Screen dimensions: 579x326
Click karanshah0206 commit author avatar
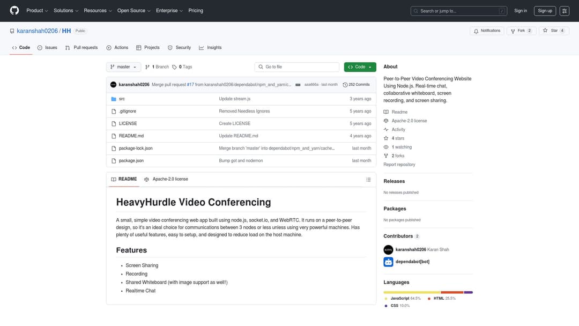[113, 85]
